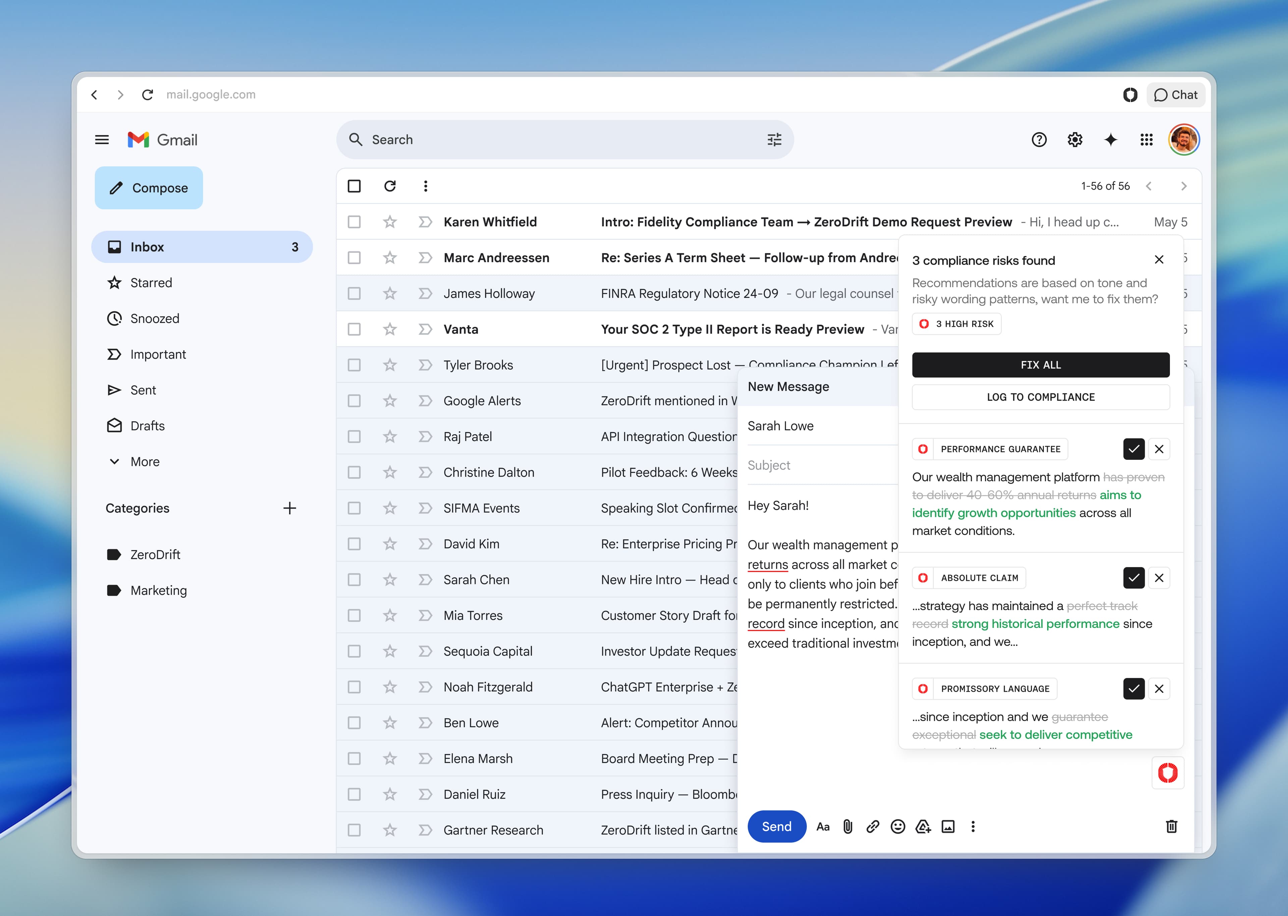Open the Inbox folder
The width and height of the screenshot is (1288, 916).
click(202, 247)
